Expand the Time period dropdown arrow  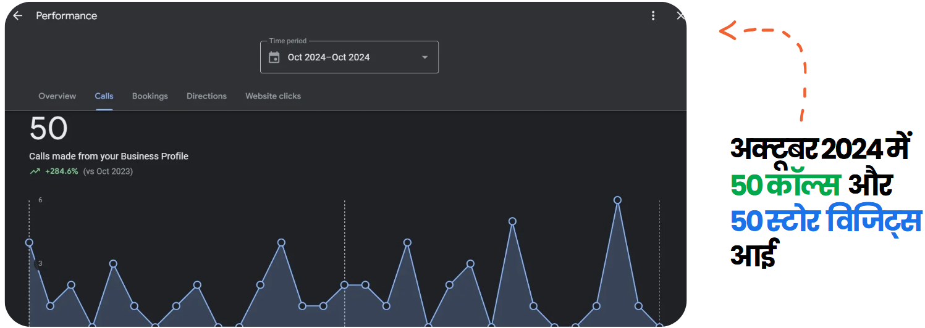click(424, 57)
